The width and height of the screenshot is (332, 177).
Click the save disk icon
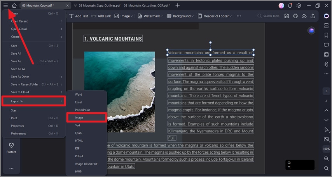point(287,16)
